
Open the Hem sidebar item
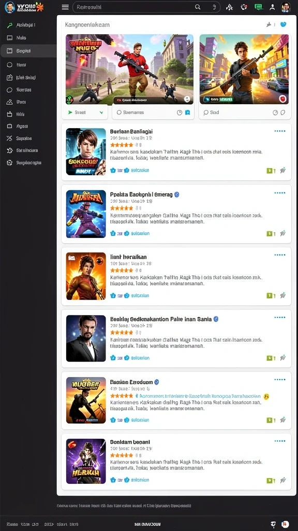(21, 65)
